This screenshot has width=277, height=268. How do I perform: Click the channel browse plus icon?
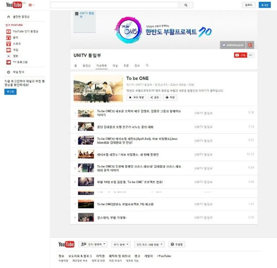point(8,72)
